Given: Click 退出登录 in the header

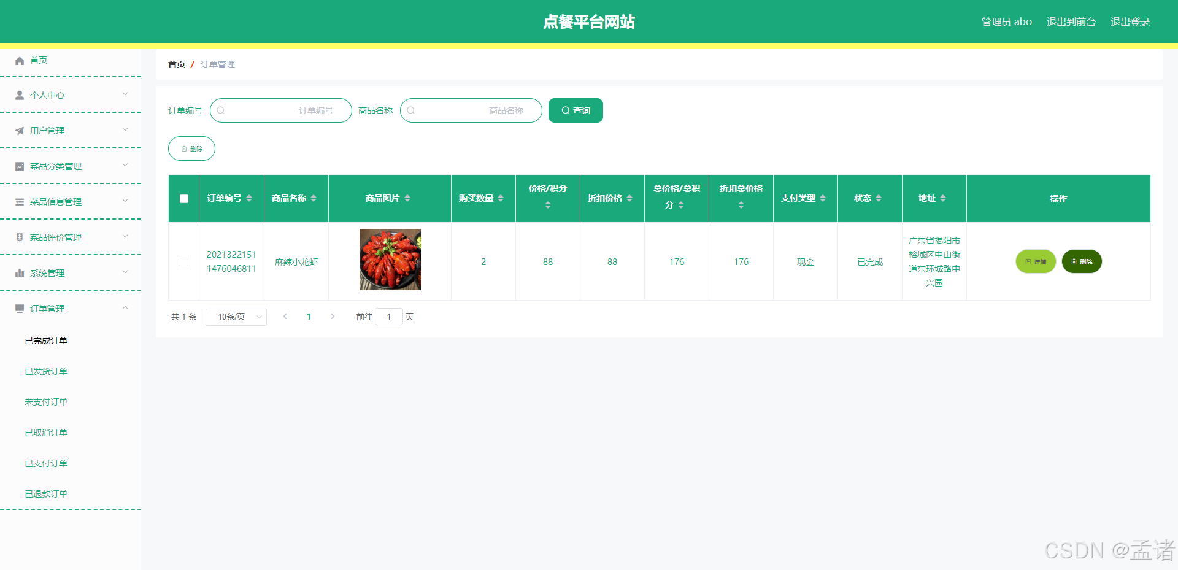Looking at the screenshot, I should pos(1130,22).
